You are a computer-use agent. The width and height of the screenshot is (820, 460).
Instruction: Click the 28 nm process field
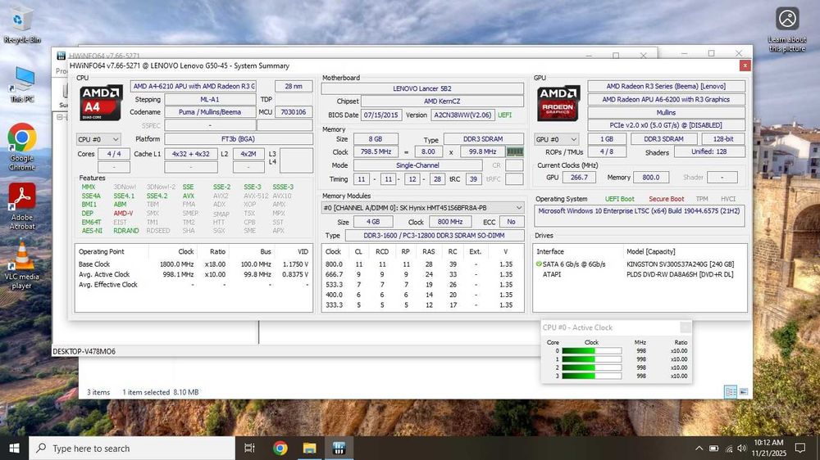[x=294, y=86]
